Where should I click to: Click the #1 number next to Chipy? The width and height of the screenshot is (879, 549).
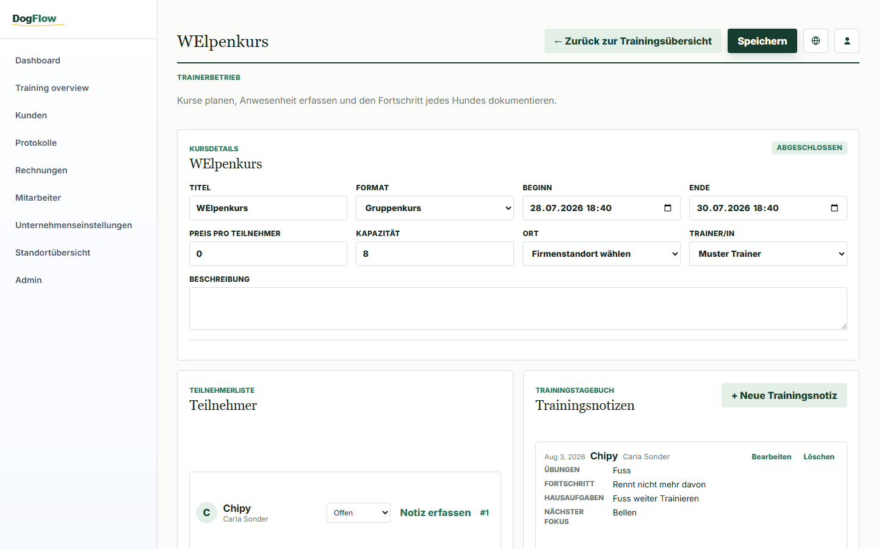tap(485, 513)
